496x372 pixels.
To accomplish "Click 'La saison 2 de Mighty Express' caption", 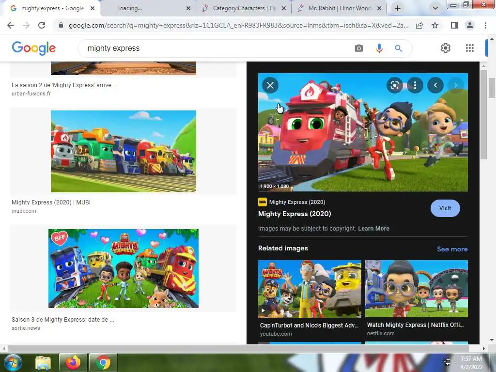I will point(64,85).
